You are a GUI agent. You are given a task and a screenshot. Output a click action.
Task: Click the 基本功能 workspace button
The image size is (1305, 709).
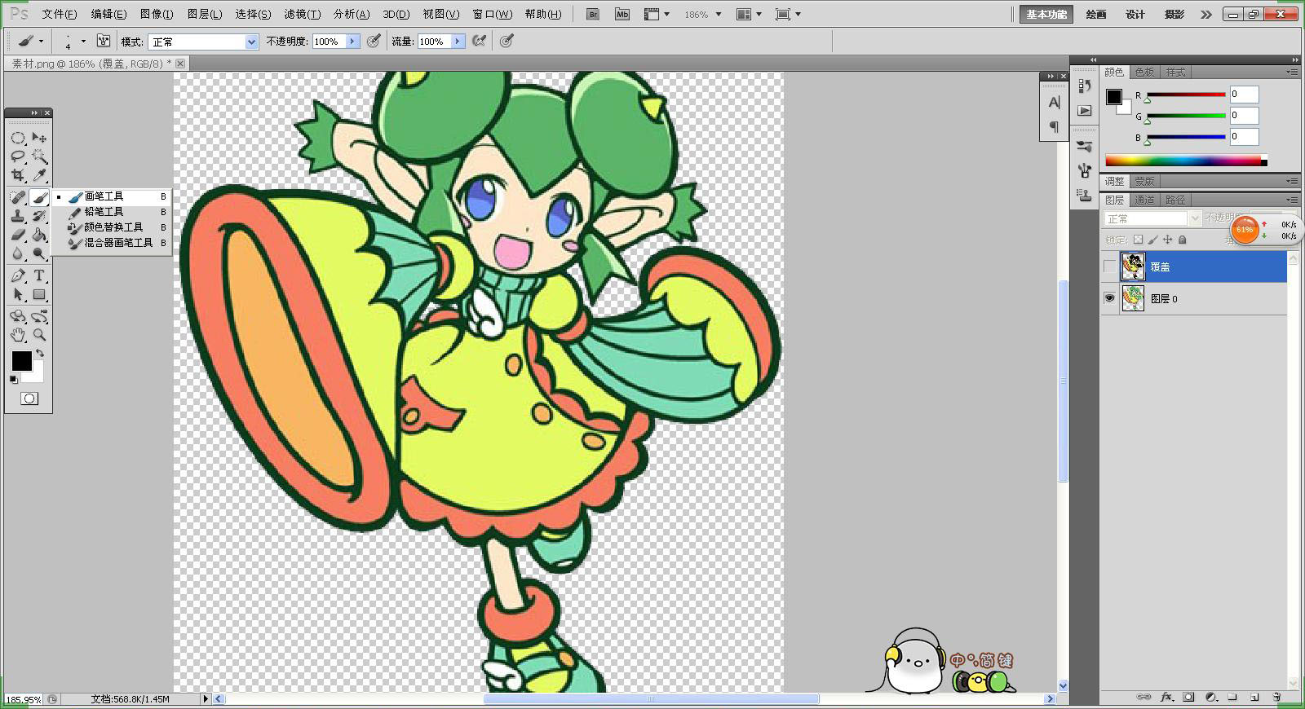(x=1046, y=14)
